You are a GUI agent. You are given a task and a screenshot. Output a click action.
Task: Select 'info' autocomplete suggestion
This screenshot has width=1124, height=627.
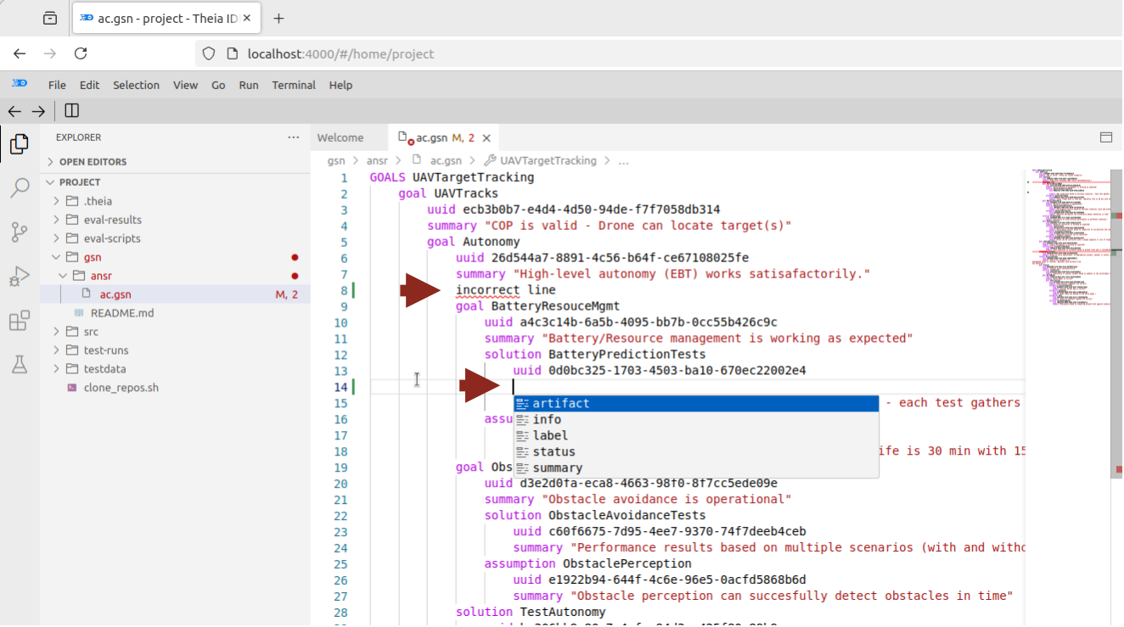pos(696,419)
